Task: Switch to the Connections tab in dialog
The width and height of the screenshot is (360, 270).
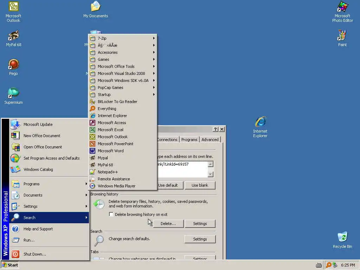Action: [168, 140]
